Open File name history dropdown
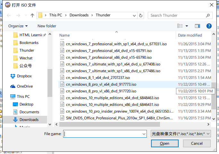 [144, 134]
